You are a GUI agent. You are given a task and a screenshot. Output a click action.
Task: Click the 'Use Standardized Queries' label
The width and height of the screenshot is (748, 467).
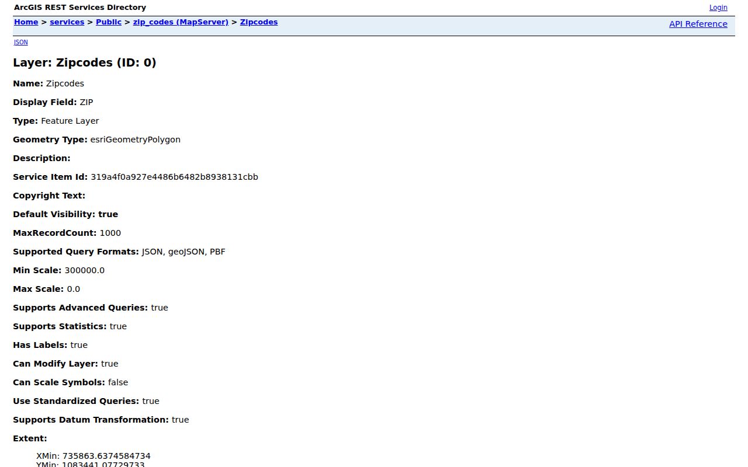click(76, 401)
